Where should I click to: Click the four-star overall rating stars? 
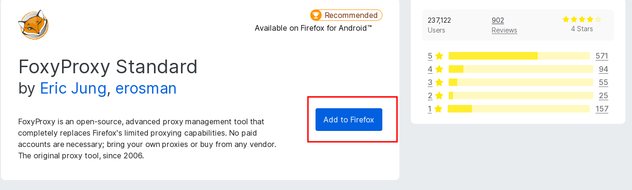(582, 19)
